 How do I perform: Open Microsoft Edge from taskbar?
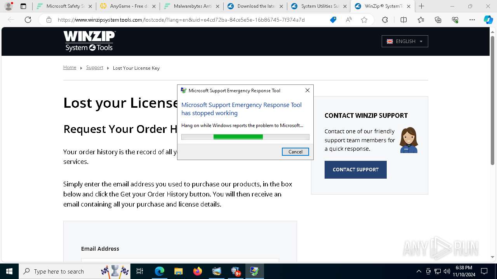click(160, 271)
